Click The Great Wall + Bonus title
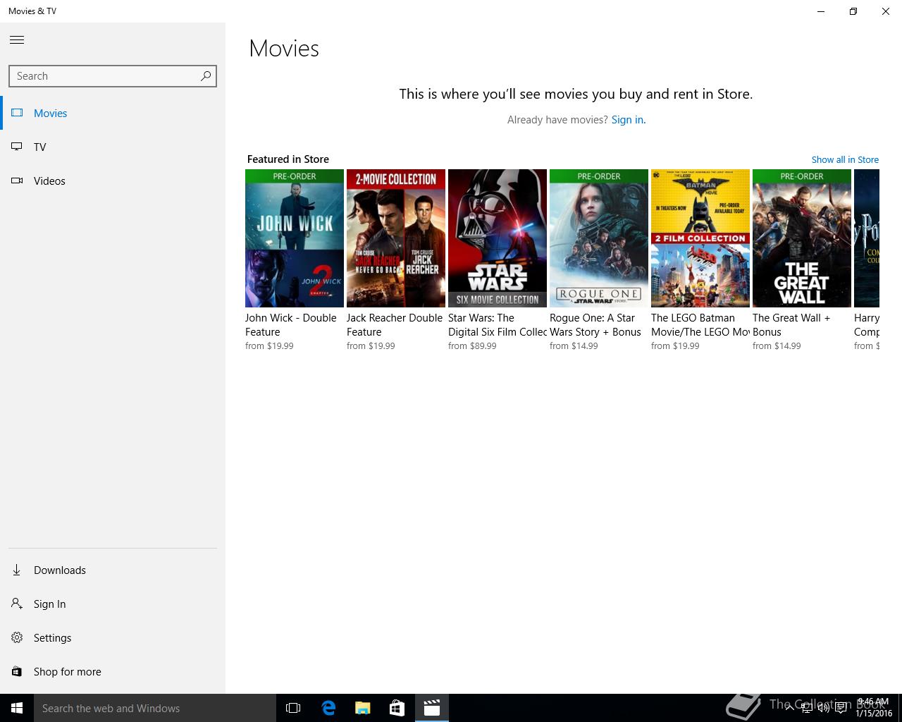 (x=791, y=325)
